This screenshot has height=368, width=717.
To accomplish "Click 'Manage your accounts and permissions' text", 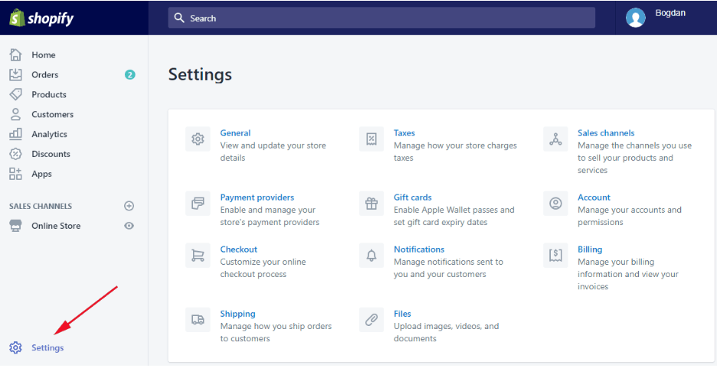I will (x=629, y=216).
